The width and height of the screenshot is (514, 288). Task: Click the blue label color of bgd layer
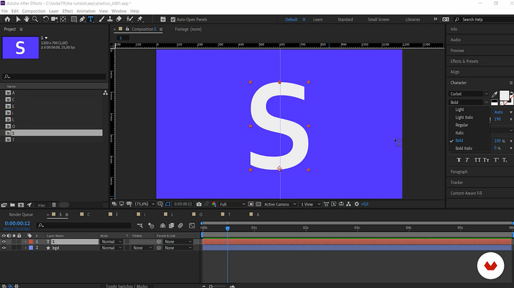(x=31, y=248)
